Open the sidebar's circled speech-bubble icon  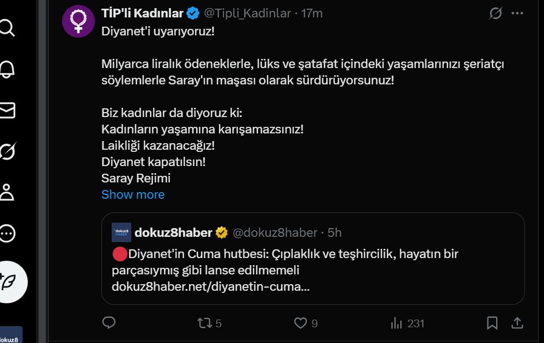[x=7, y=234]
